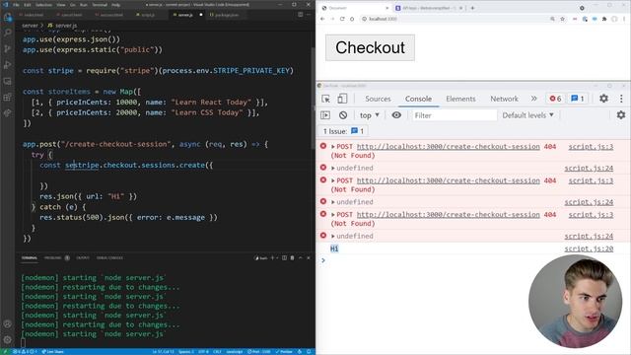Kill terminal with trash icon
The height and width of the screenshot is (355, 631).
click(x=293, y=257)
